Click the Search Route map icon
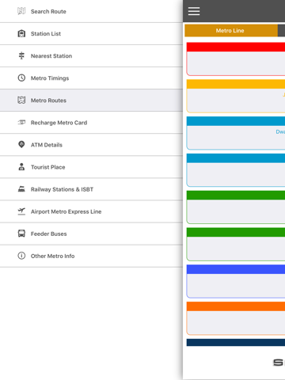Screen dimensions: 285x380 (21, 11)
